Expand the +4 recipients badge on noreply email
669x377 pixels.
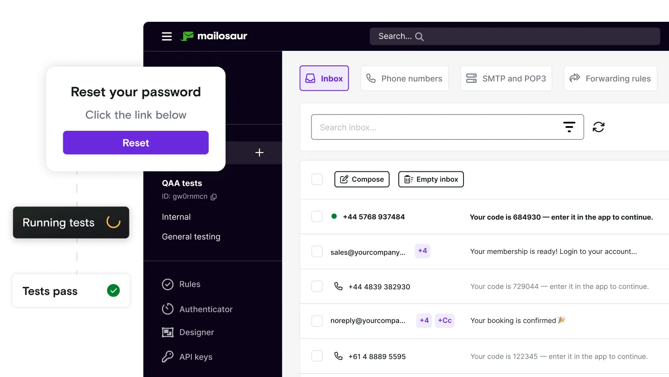423,320
